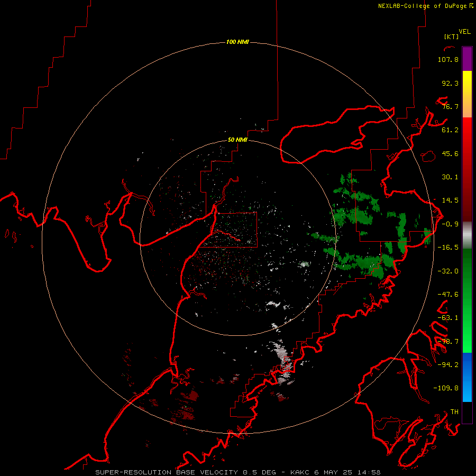This screenshot has height=476, width=476.
Task: Pick the blue segment of the color bar
Action: pyautogui.click(x=467, y=377)
